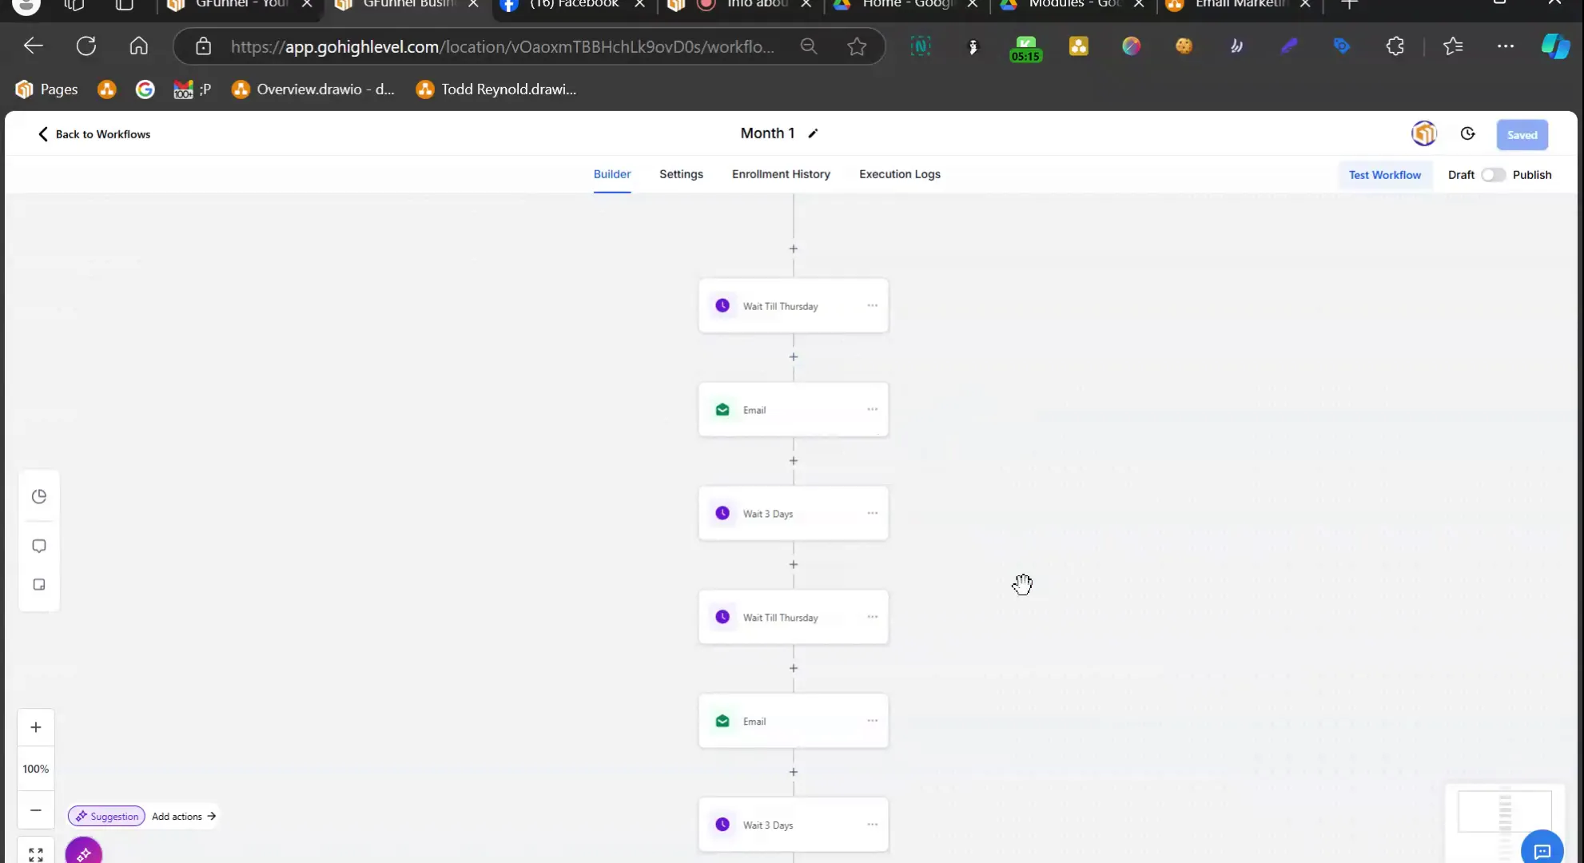Open Todd Reynold.drawio bookmark
This screenshot has width=1584, height=863.
point(496,89)
